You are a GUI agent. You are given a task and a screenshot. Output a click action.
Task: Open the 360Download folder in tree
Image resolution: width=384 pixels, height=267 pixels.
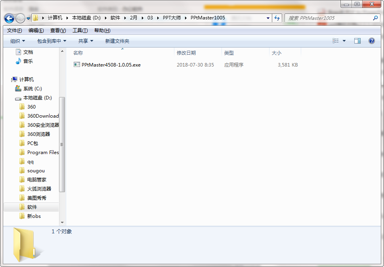[43, 116]
